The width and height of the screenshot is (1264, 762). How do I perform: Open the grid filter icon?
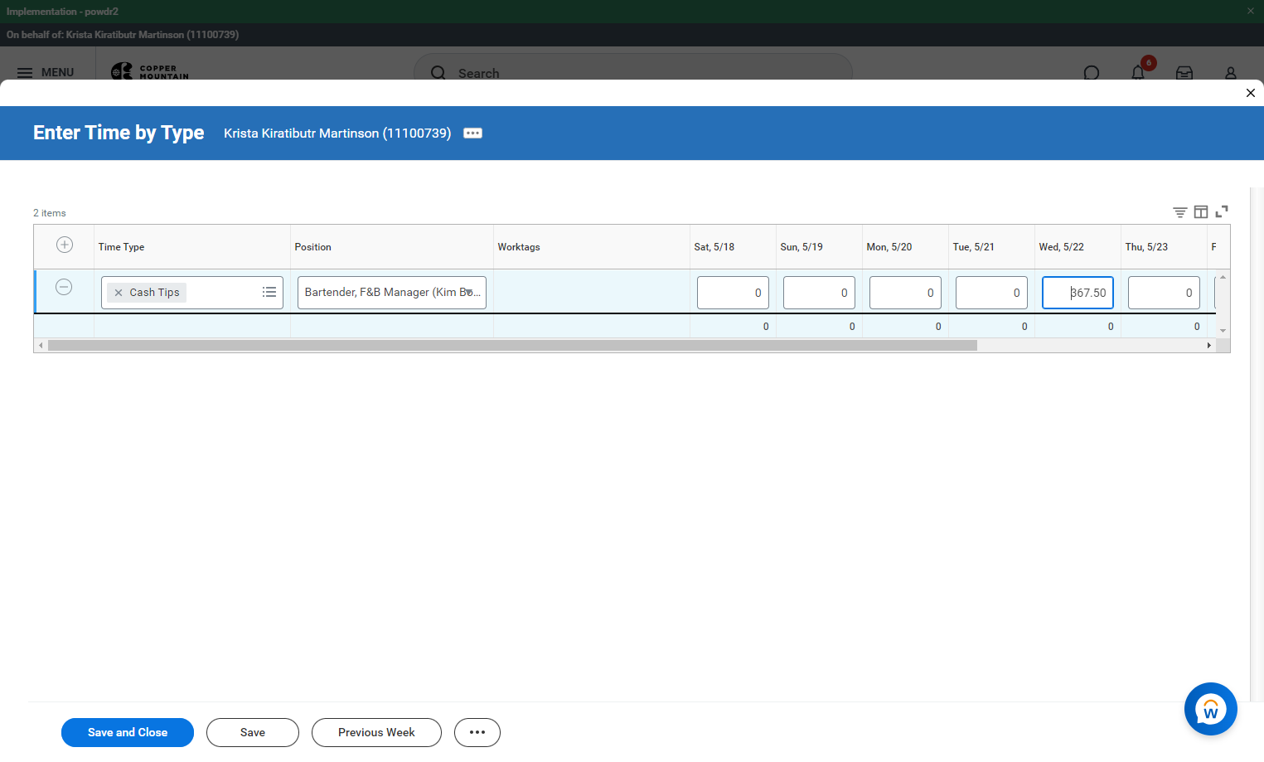click(x=1180, y=212)
